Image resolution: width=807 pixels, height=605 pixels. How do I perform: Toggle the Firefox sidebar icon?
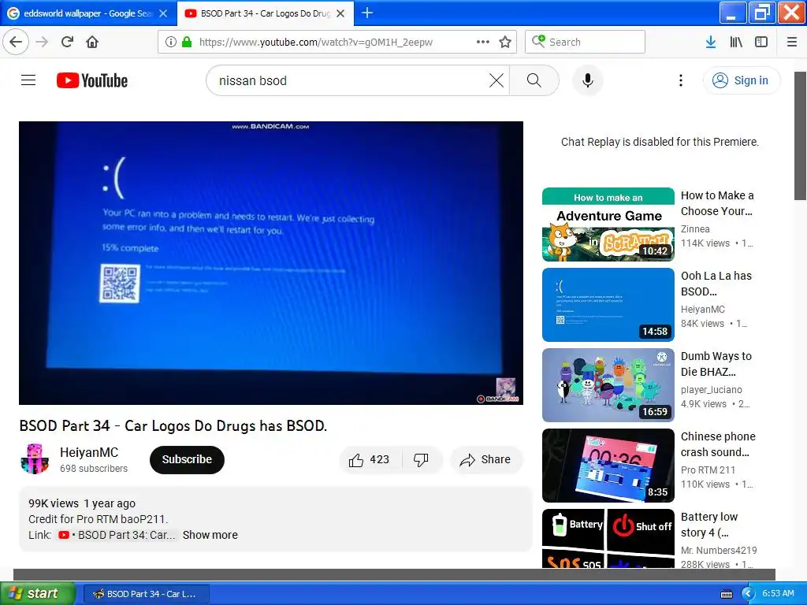click(x=761, y=42)
